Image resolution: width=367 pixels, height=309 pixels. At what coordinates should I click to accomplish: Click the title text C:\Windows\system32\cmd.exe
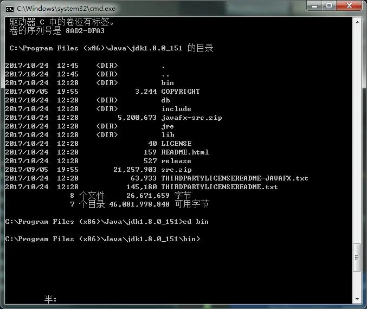tap(66, 9)
